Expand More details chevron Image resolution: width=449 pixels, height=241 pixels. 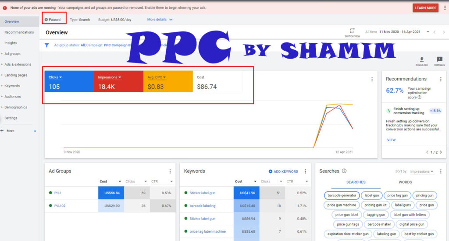tap(171, 20)
